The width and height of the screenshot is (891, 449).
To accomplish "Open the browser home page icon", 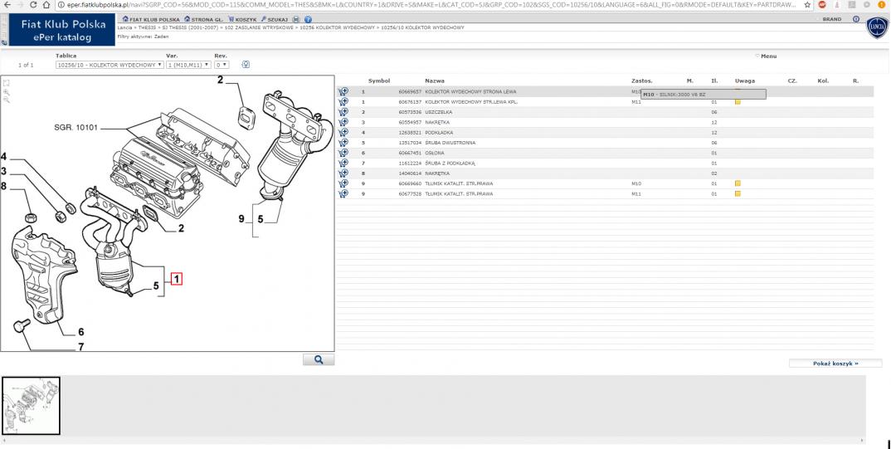I will click(x=46, y=4).
